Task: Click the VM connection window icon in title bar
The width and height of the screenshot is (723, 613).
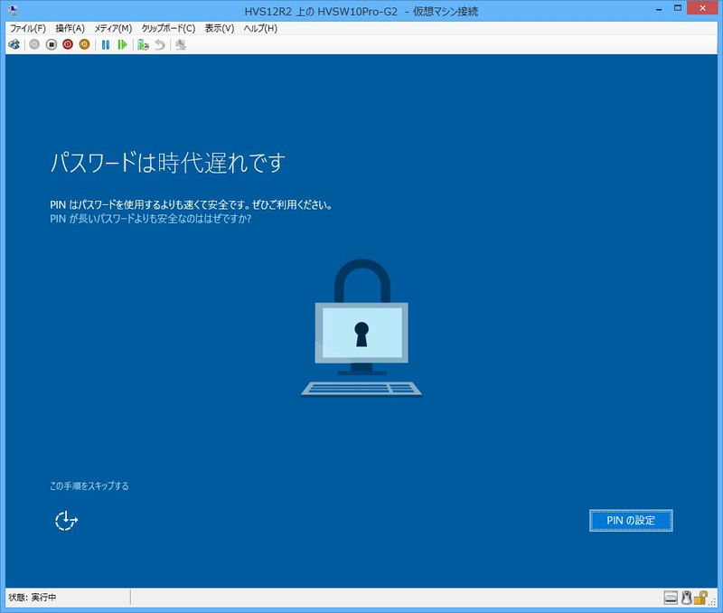Action: coord(13,10)
